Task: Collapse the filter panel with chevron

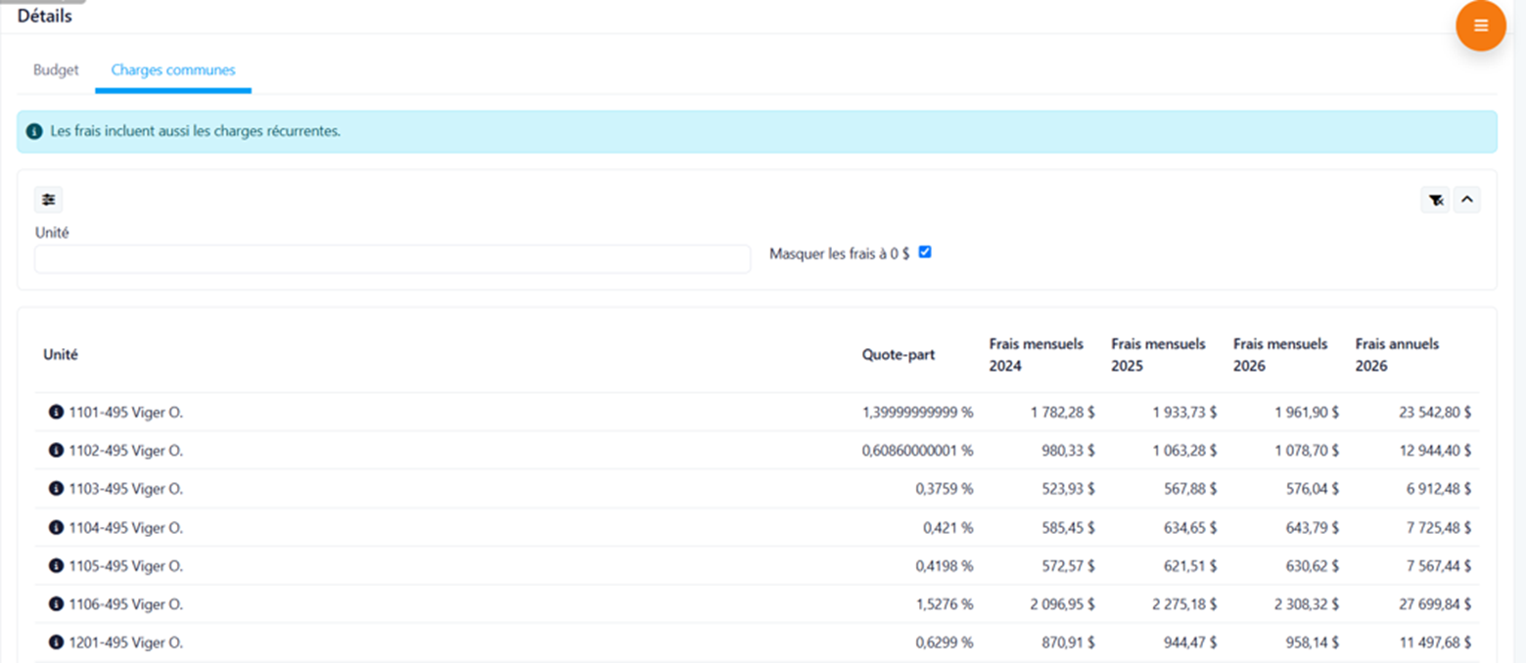Action: (x=1466, y=199)
